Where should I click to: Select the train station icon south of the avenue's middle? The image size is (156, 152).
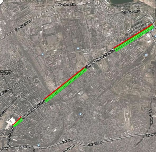click(x=80, y=114)
